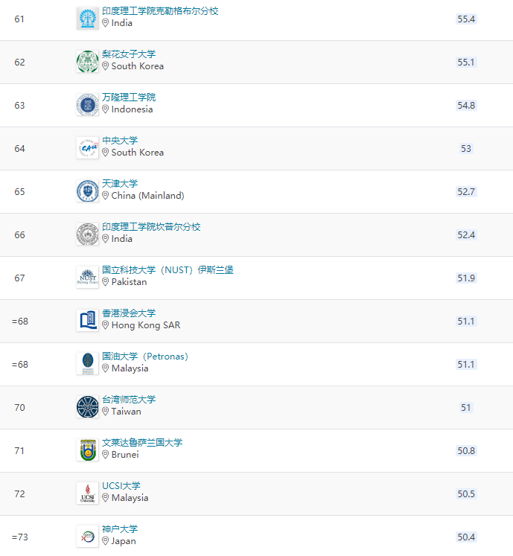
Task: Click the Chung-Ang University CAU logo
Action: [x=87, y=148]
